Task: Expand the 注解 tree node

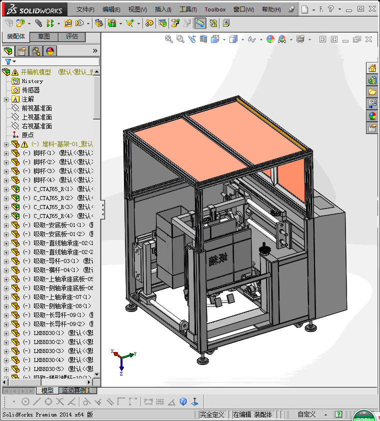Action: (6, 99)
